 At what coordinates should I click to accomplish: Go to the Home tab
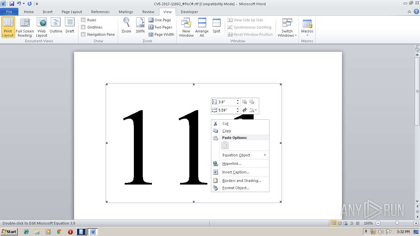pos(29,12)
